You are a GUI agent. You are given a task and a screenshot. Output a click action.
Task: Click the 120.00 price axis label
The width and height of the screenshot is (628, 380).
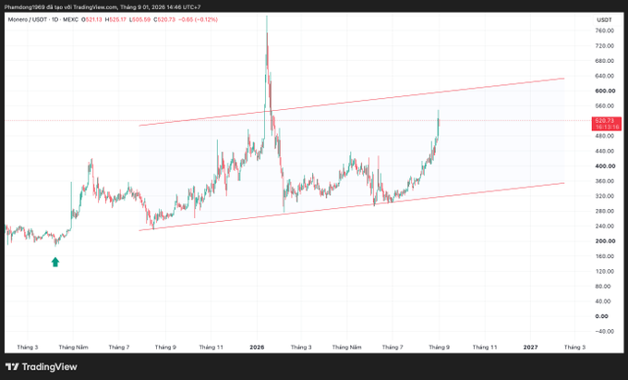pyautogui.click(x=605, y=272)
